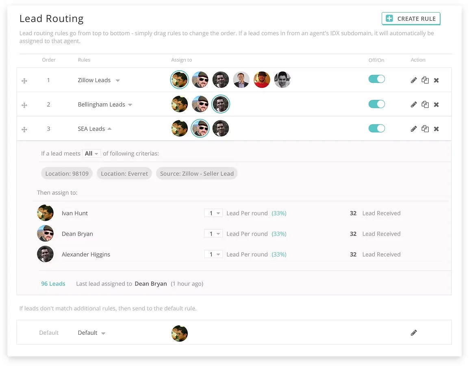Click sunglasses agent avatar in Zillow Leads row
Image resolution: width=469 pixels, height=366 pixels.
coord(200,80)
